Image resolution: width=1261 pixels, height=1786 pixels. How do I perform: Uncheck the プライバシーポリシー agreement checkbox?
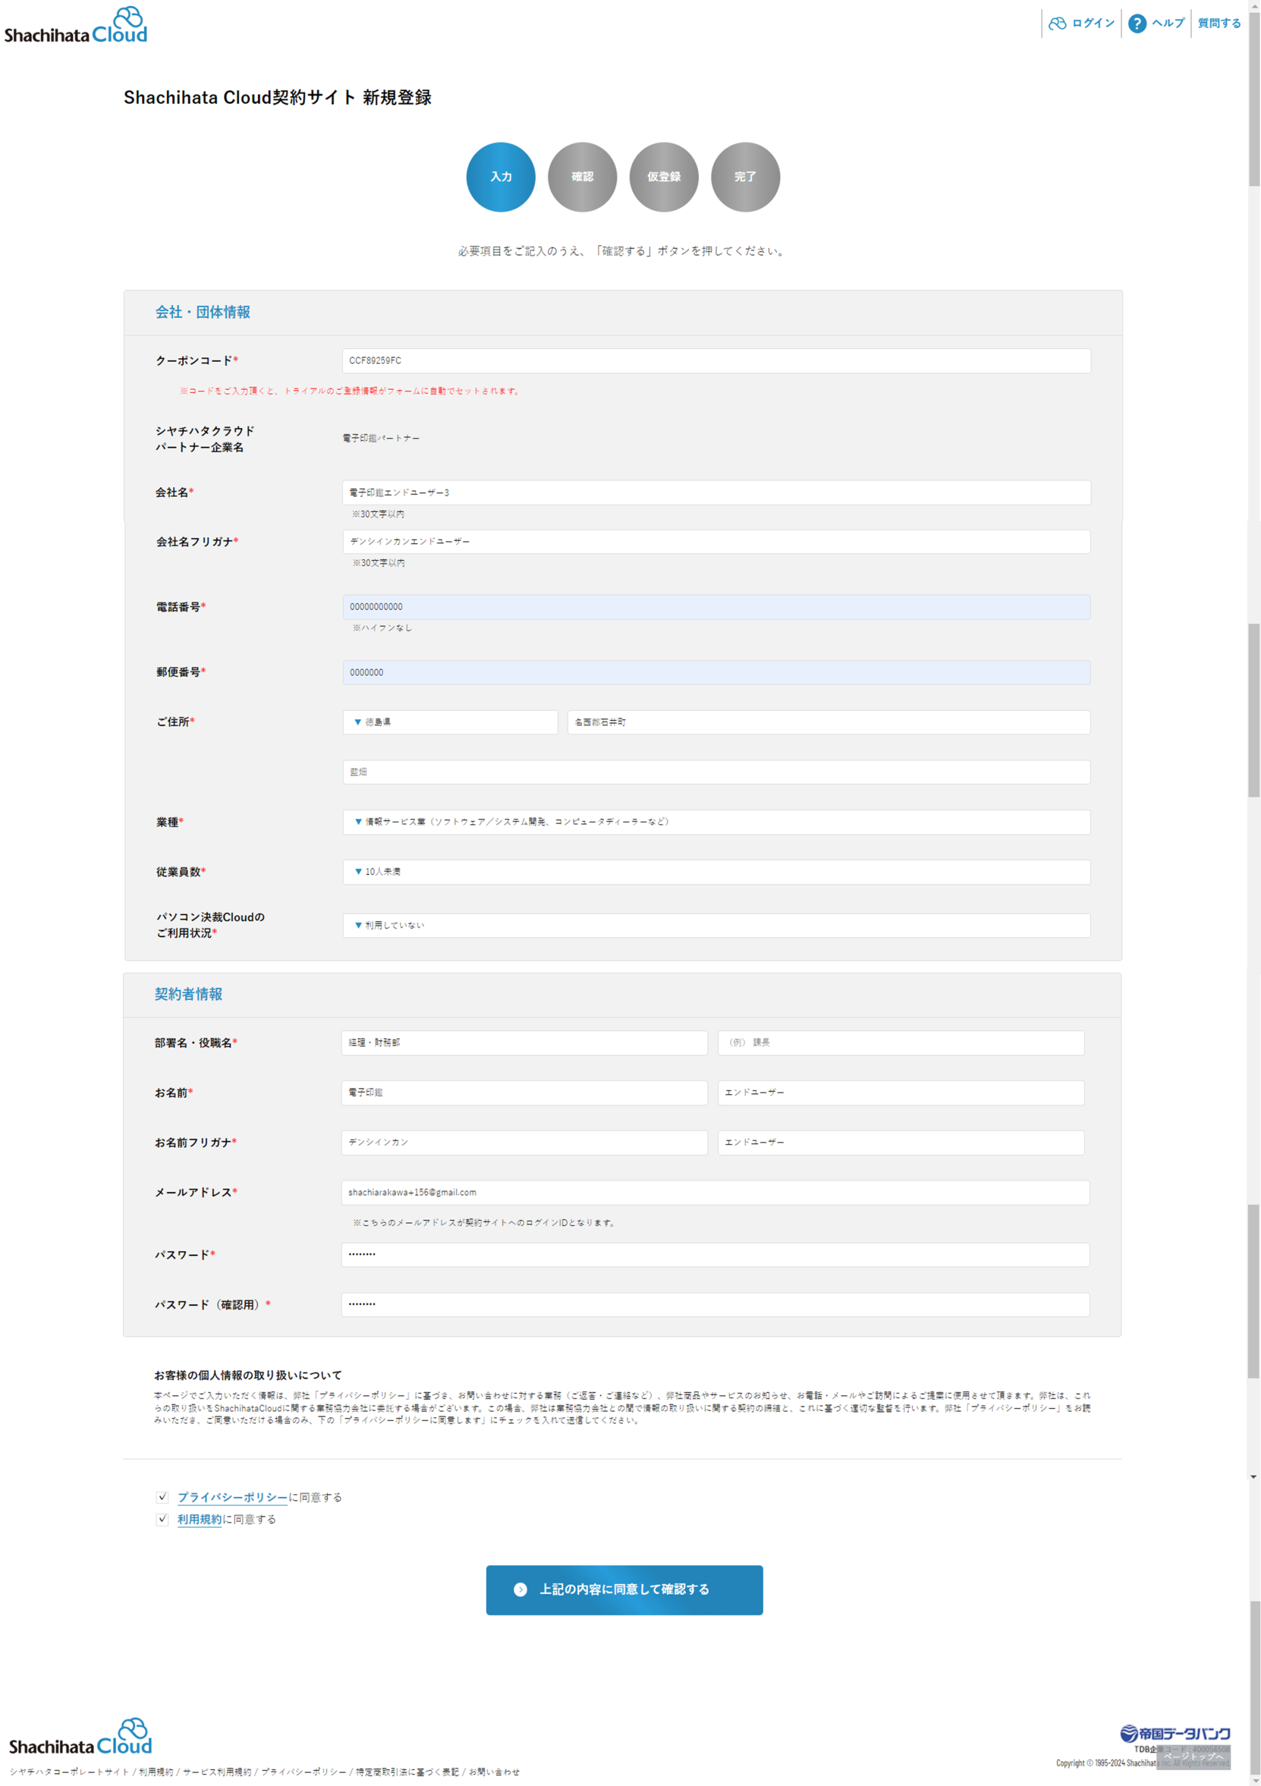pyautogui.click(x=162, y=1497)
